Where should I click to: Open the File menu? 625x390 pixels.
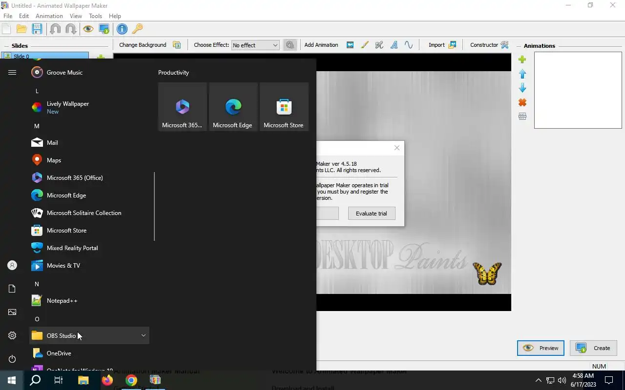click(8, 16)
